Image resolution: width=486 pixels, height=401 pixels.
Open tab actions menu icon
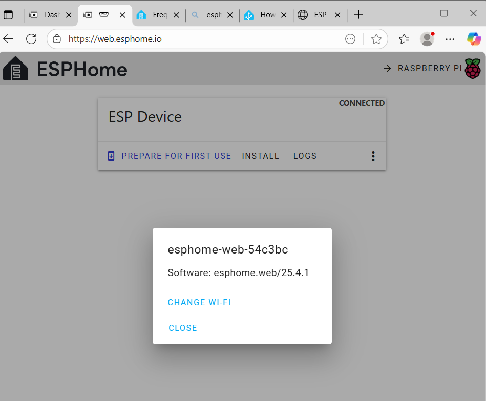8,15
